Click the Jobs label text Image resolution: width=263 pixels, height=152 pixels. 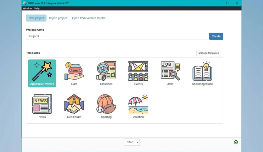pos(170,84)
